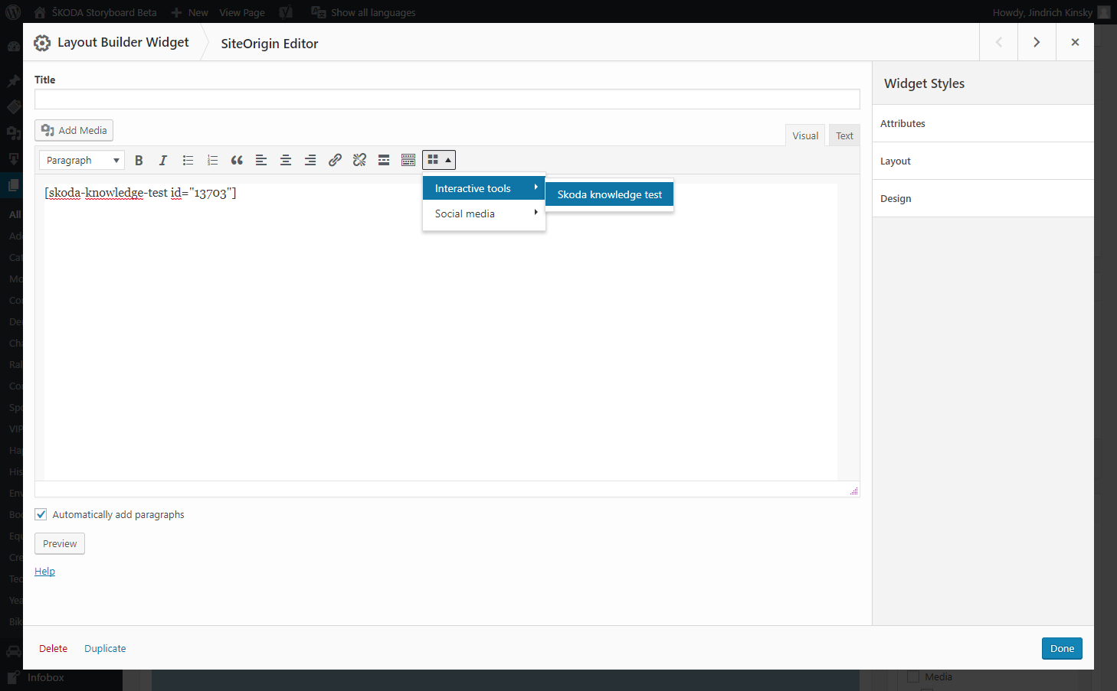
Task: Open the Help link
Action: coord(44,571)
